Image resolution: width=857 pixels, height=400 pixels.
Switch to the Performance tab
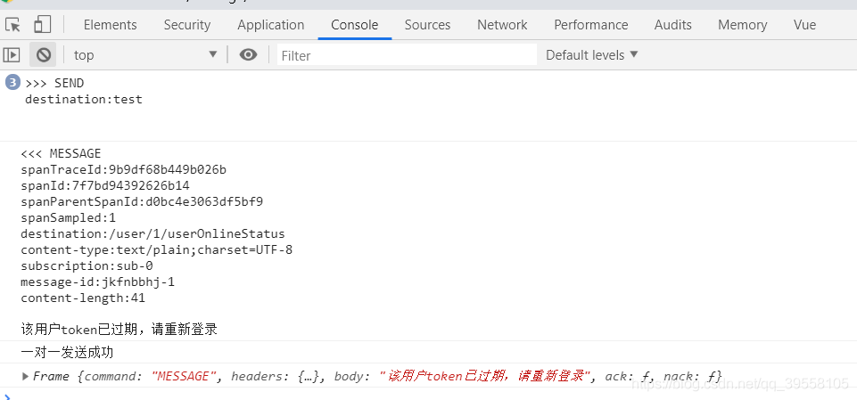(590, 25)
